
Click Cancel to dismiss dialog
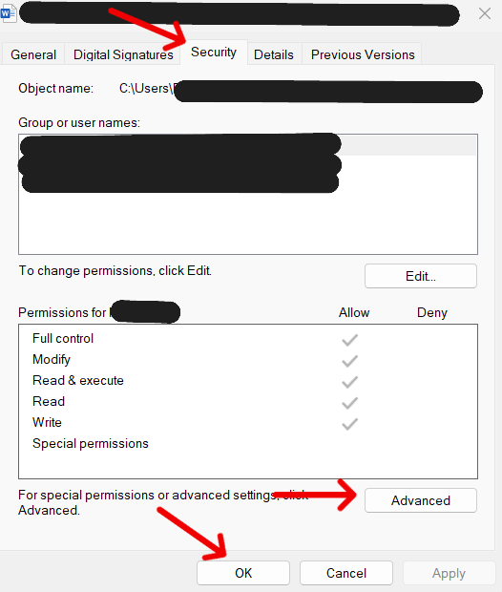tap(346, 573)
